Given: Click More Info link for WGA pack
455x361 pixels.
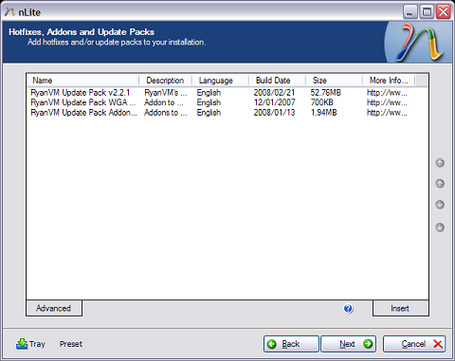Looking at the screenshot, I should pos(387,102).
